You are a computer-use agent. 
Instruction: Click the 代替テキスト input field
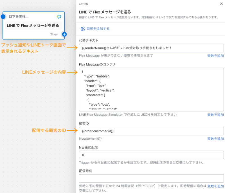pyautogui.click(x=151, y=48)
